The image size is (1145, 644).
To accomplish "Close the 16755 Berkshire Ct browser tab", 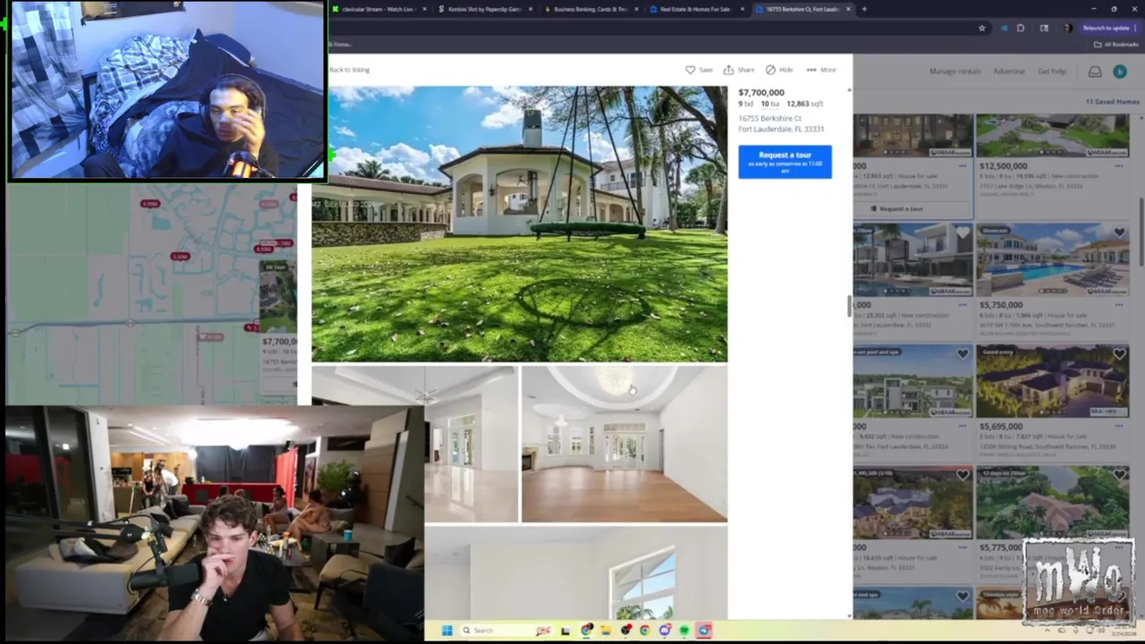I will point(848,9).
